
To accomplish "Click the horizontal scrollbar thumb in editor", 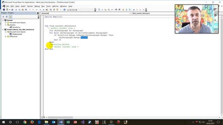I will point(60,117).
